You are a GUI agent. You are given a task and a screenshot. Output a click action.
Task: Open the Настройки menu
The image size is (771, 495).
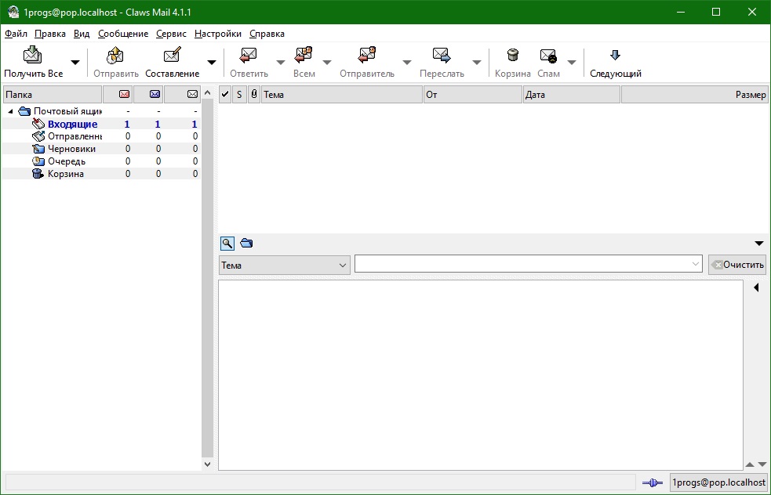(x=217, y=34)
